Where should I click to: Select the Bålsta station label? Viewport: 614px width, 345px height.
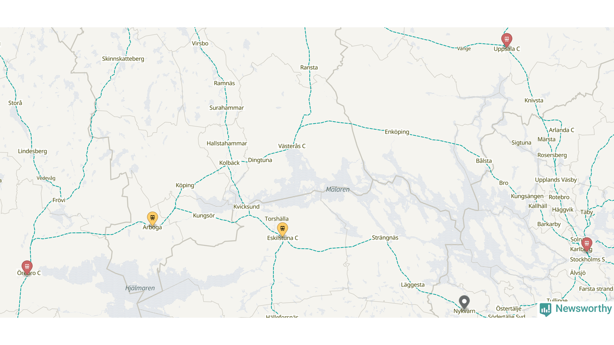click(484, 161)
